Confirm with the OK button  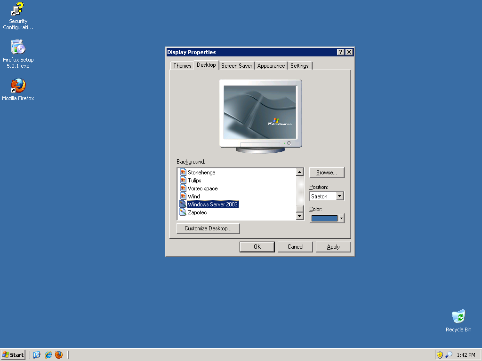tap(257, 247)
